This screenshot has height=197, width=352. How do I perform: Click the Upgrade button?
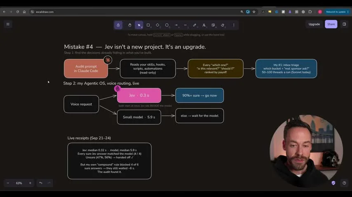(x=314, y=24)
